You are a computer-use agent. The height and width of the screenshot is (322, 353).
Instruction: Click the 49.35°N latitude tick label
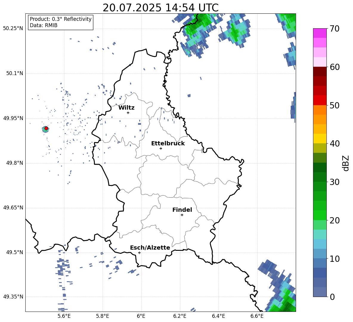point(13,297)
